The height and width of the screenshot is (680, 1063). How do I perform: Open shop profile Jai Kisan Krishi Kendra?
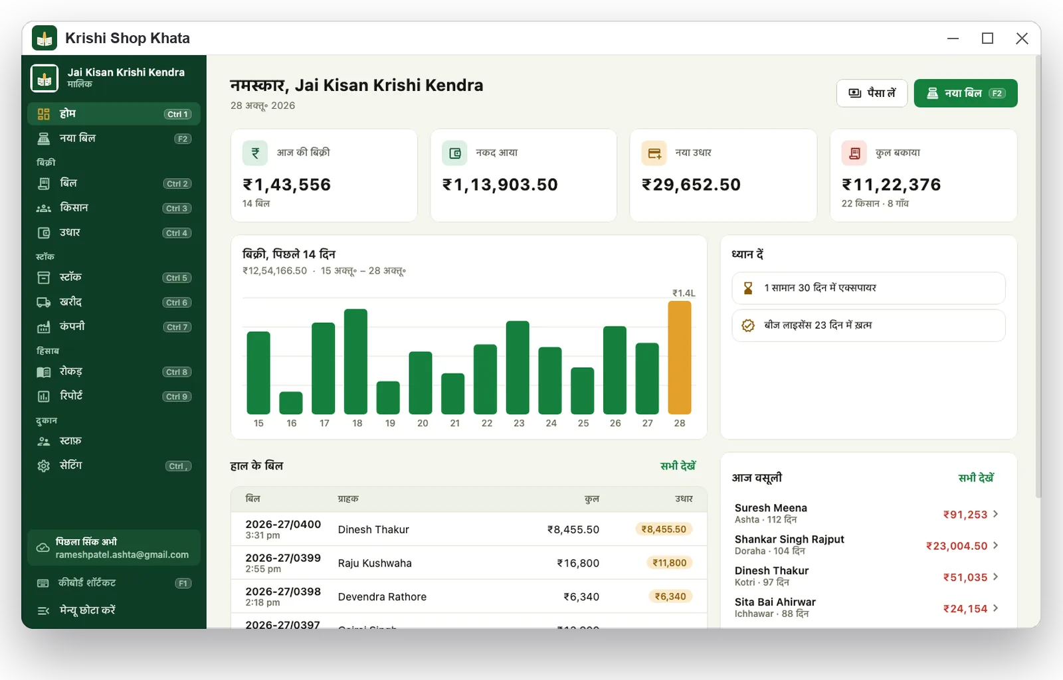[x=114, y=78]
